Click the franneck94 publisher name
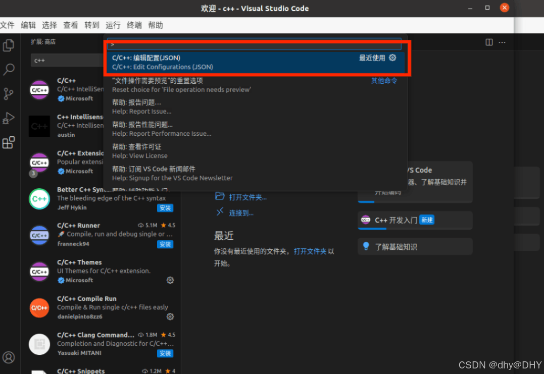This screenshot has height=374, width=544. tap(73, 244)
